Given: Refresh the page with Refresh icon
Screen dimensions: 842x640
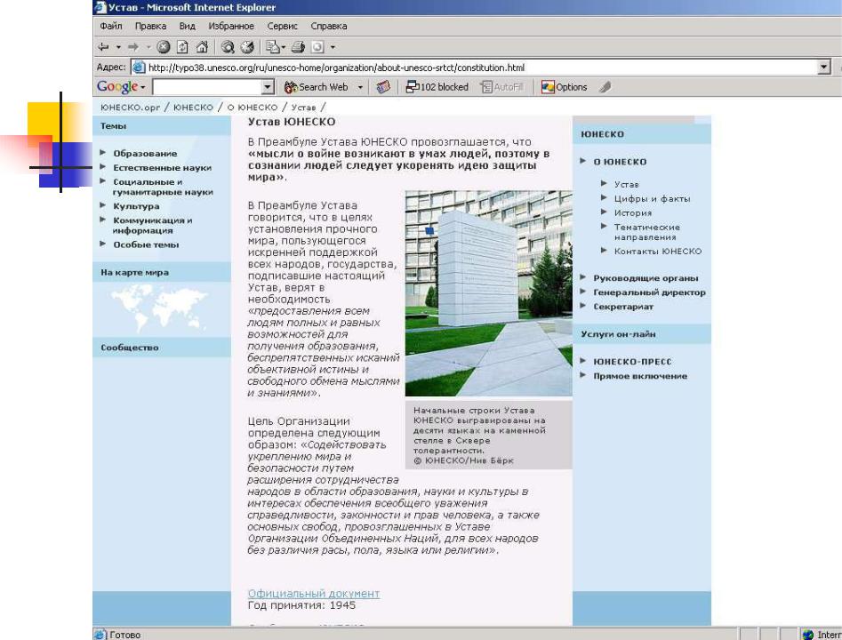Looking at the screenshot, I should [182, 47].
